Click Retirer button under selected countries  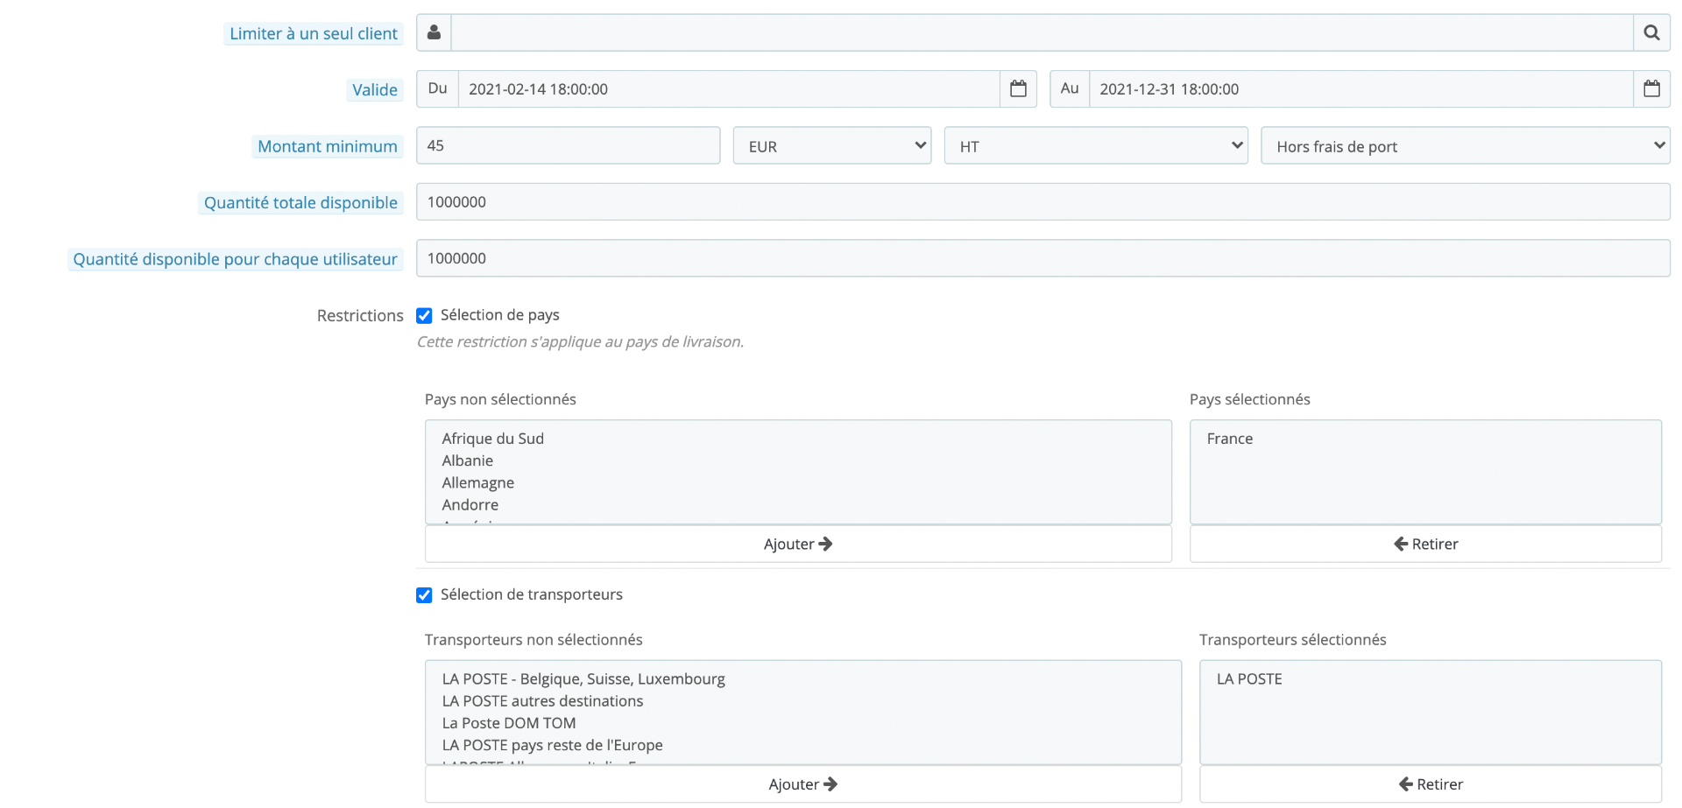pyautogui.click(x=1425, y=545)
